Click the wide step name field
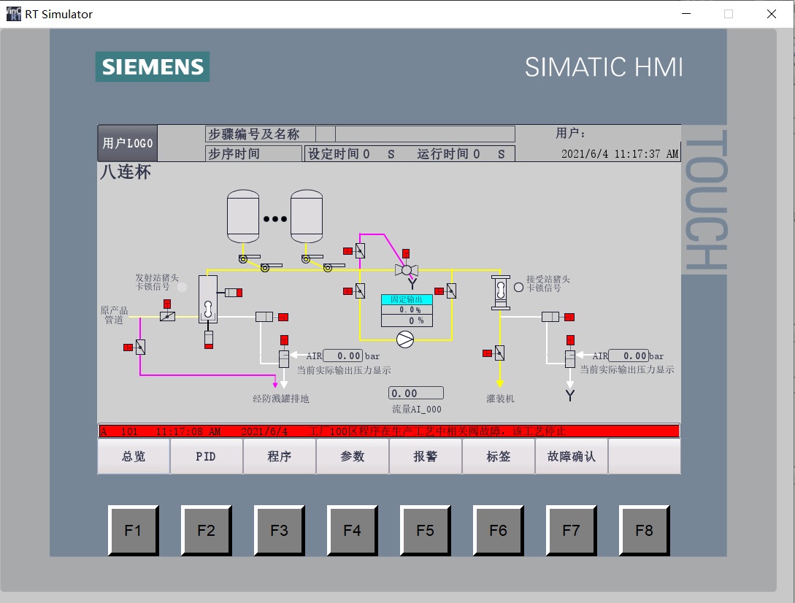 [x=425, y=134]
